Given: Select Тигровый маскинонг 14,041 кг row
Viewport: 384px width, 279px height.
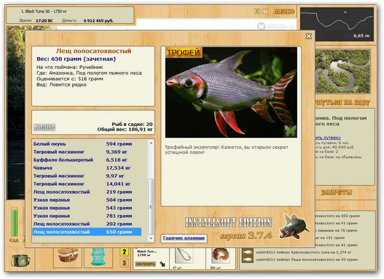Looking at the screenshot, I should click(87, 184).
